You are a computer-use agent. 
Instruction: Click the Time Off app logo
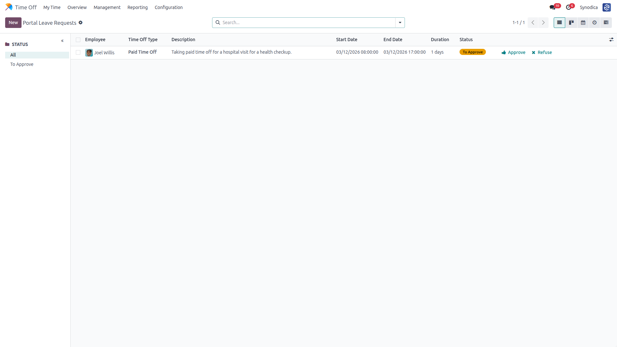(9, 7)
